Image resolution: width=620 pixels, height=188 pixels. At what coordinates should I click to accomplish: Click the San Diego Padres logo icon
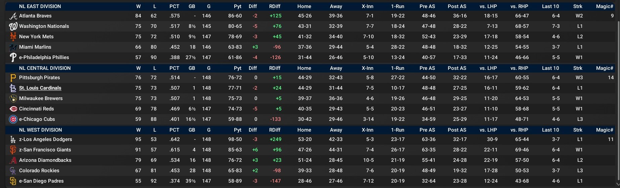click(x=13, y=181)
